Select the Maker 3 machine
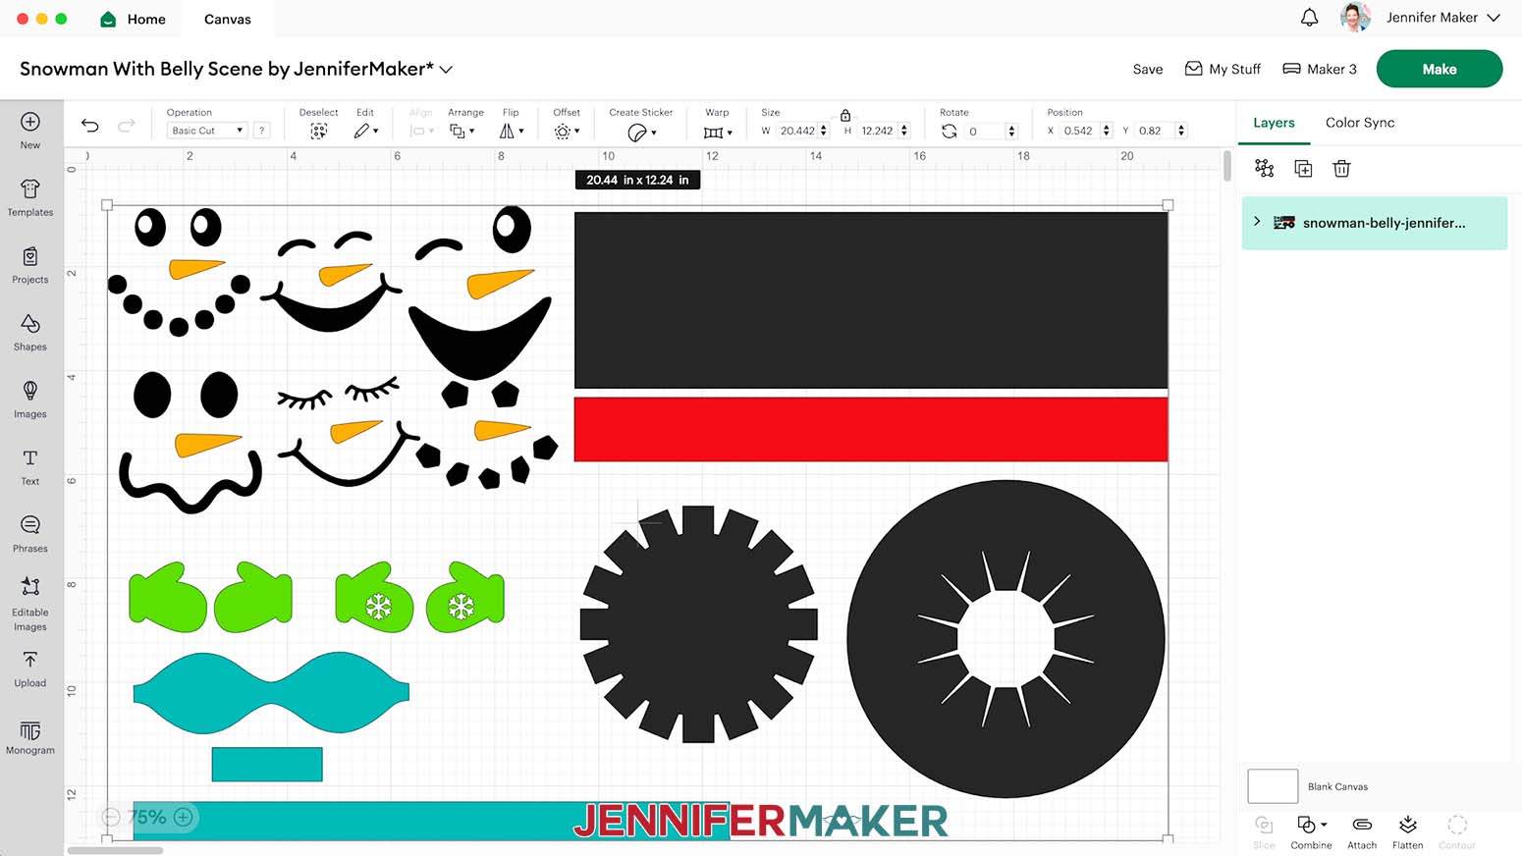This screenshot has width=1522, height=856. coord(1320,69)
